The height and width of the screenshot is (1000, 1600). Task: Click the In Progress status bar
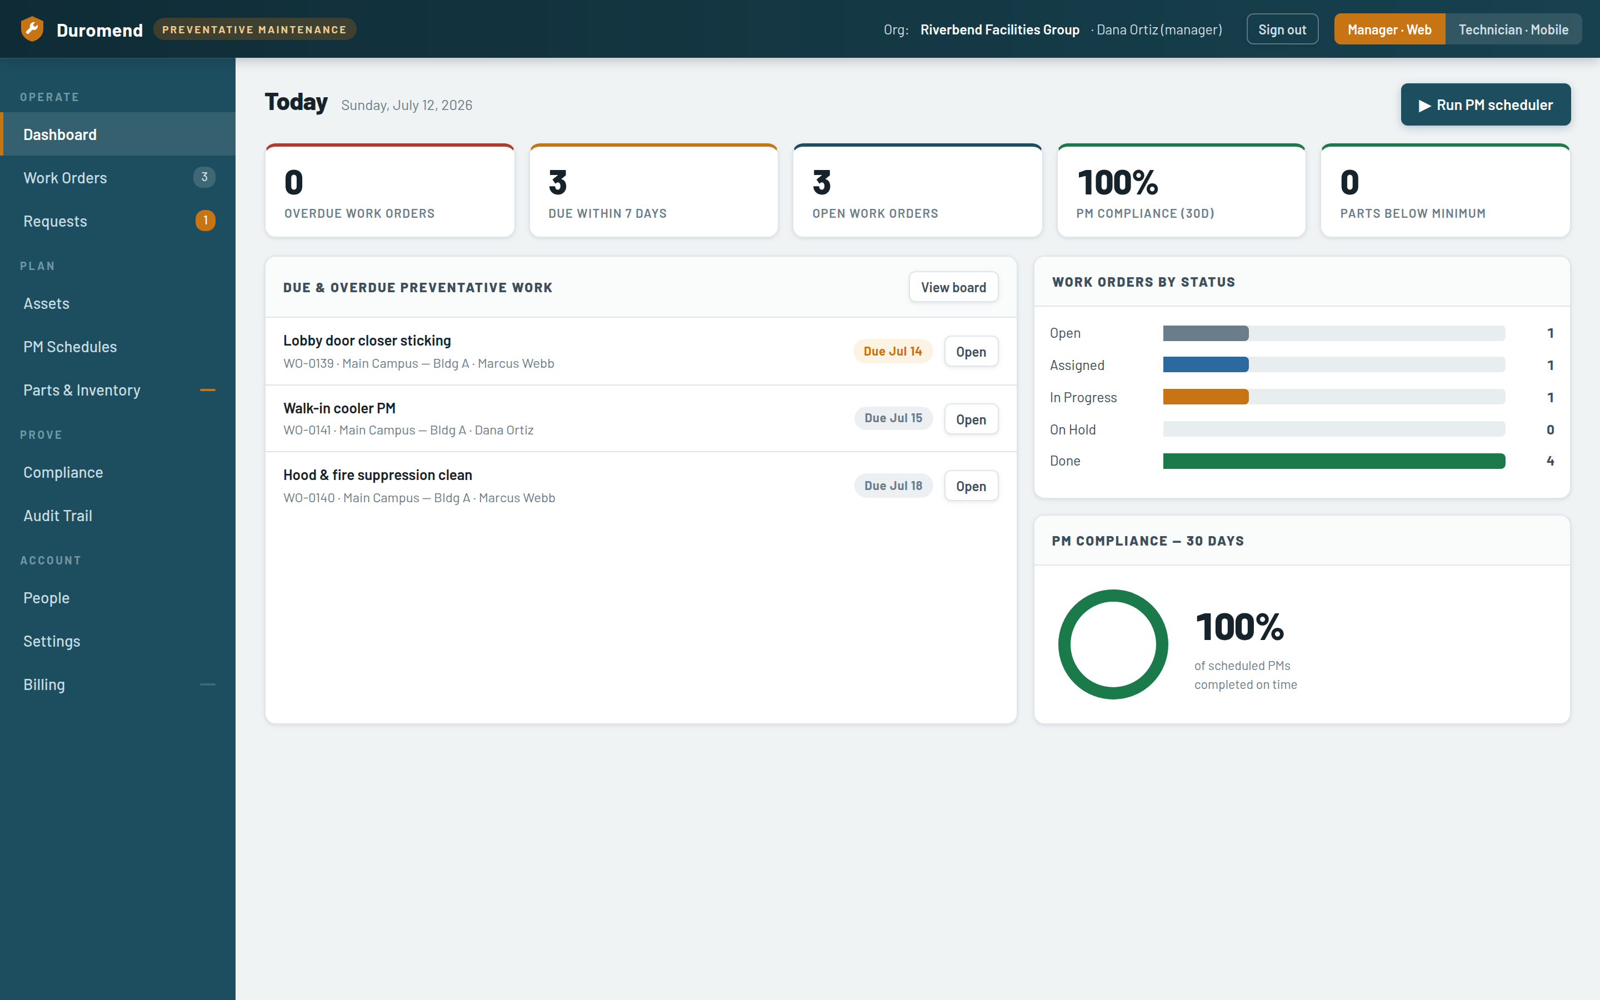[1333, 397]
